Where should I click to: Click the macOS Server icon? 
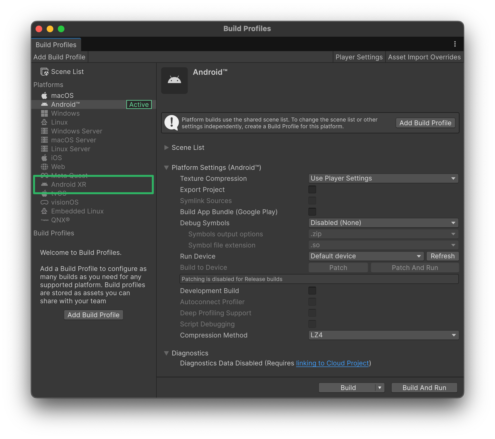click(44, 140)
